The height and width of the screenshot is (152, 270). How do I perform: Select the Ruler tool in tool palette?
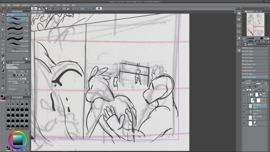[x=3, y=82]
